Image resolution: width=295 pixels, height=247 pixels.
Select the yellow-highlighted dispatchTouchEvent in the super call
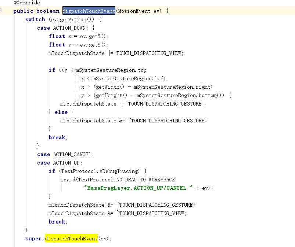click(71, 239)
